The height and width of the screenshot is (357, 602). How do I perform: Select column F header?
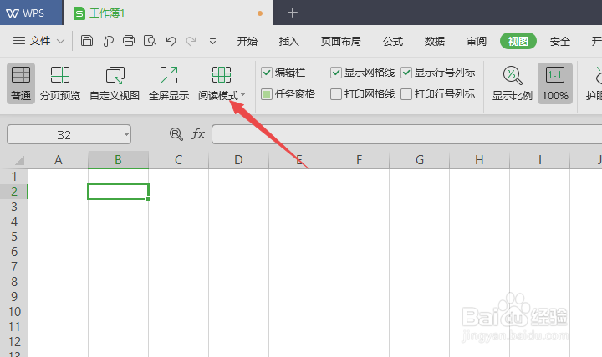(x=359, y=159)
